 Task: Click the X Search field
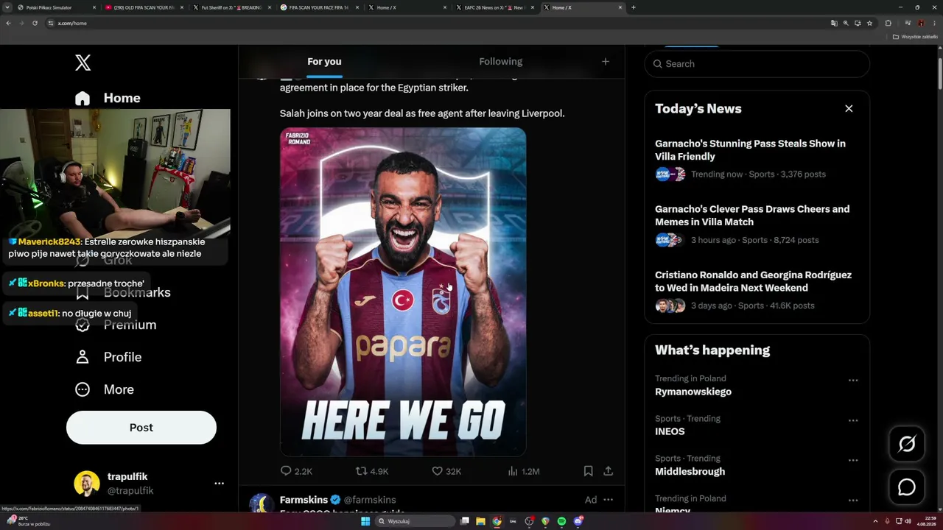click(757, 64)
